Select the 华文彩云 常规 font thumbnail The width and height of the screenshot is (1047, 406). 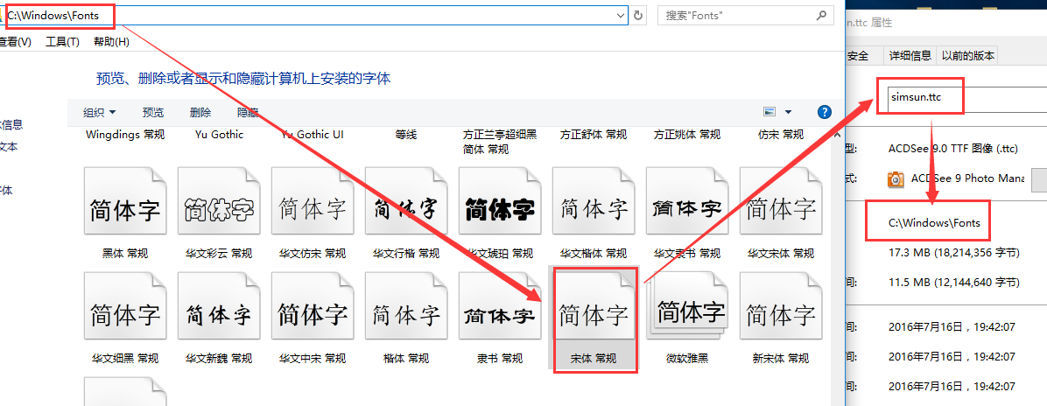coord(218,200)
